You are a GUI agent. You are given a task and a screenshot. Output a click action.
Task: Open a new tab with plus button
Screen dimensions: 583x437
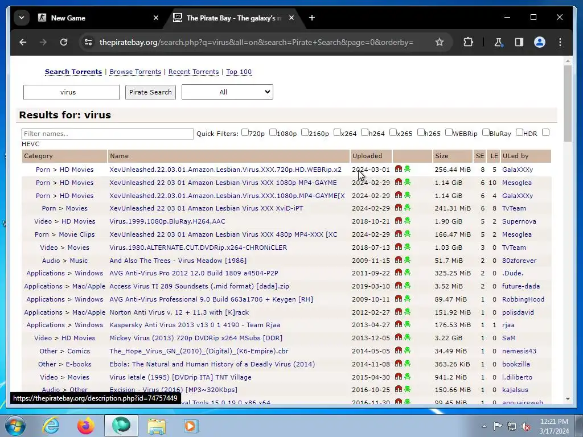[x=311, y=18]
